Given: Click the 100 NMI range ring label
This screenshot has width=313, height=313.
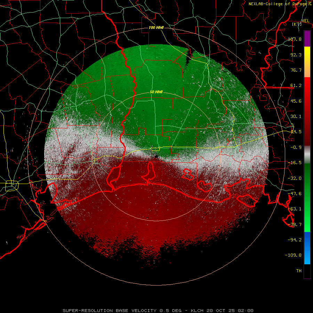Looking at the screenshot, I should point(156,27).
